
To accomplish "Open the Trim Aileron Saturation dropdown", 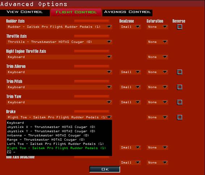I will 157,72.
